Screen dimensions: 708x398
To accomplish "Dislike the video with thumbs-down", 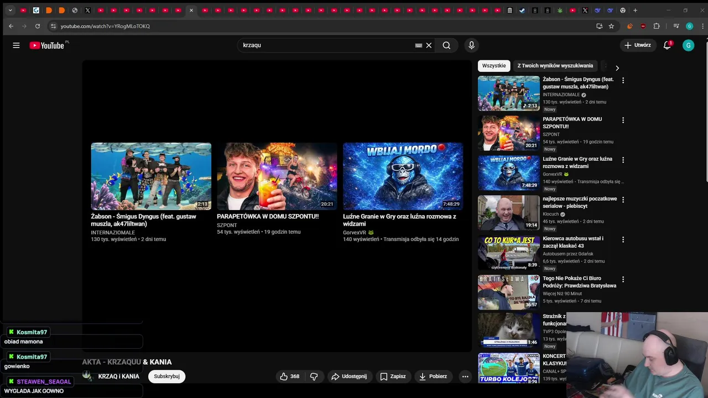I will 314,376.
